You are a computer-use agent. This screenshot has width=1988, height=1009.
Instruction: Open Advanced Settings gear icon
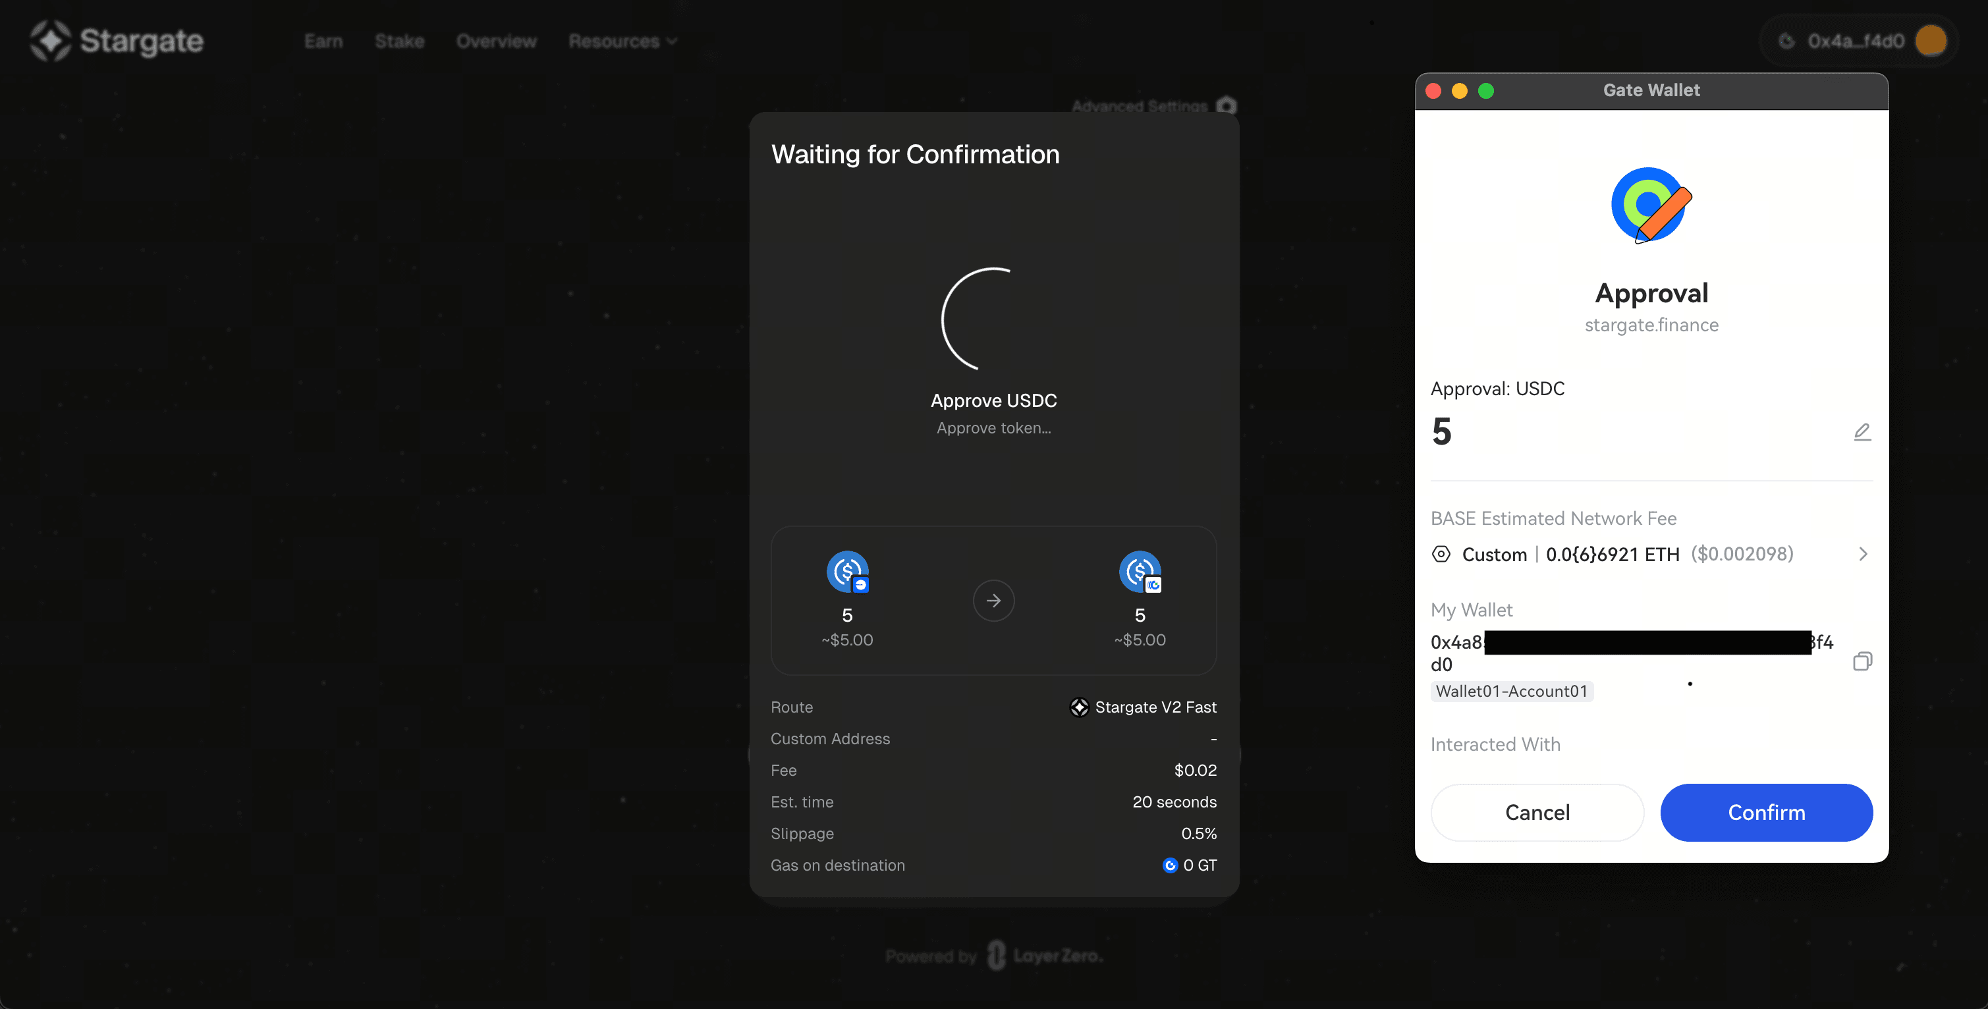pyautogui.click(x=1227, y=105)
